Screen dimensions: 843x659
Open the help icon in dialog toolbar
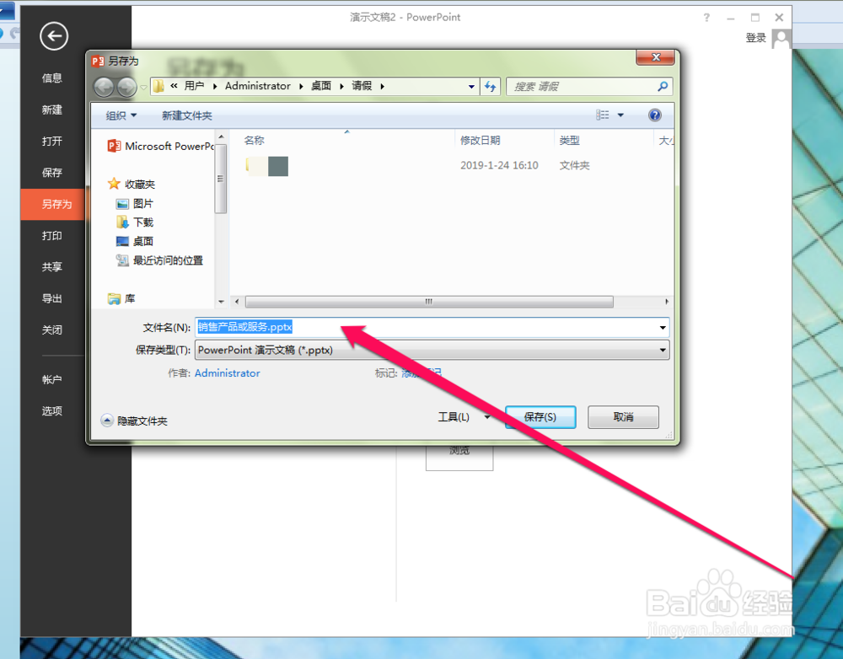(x=654, y=115)
